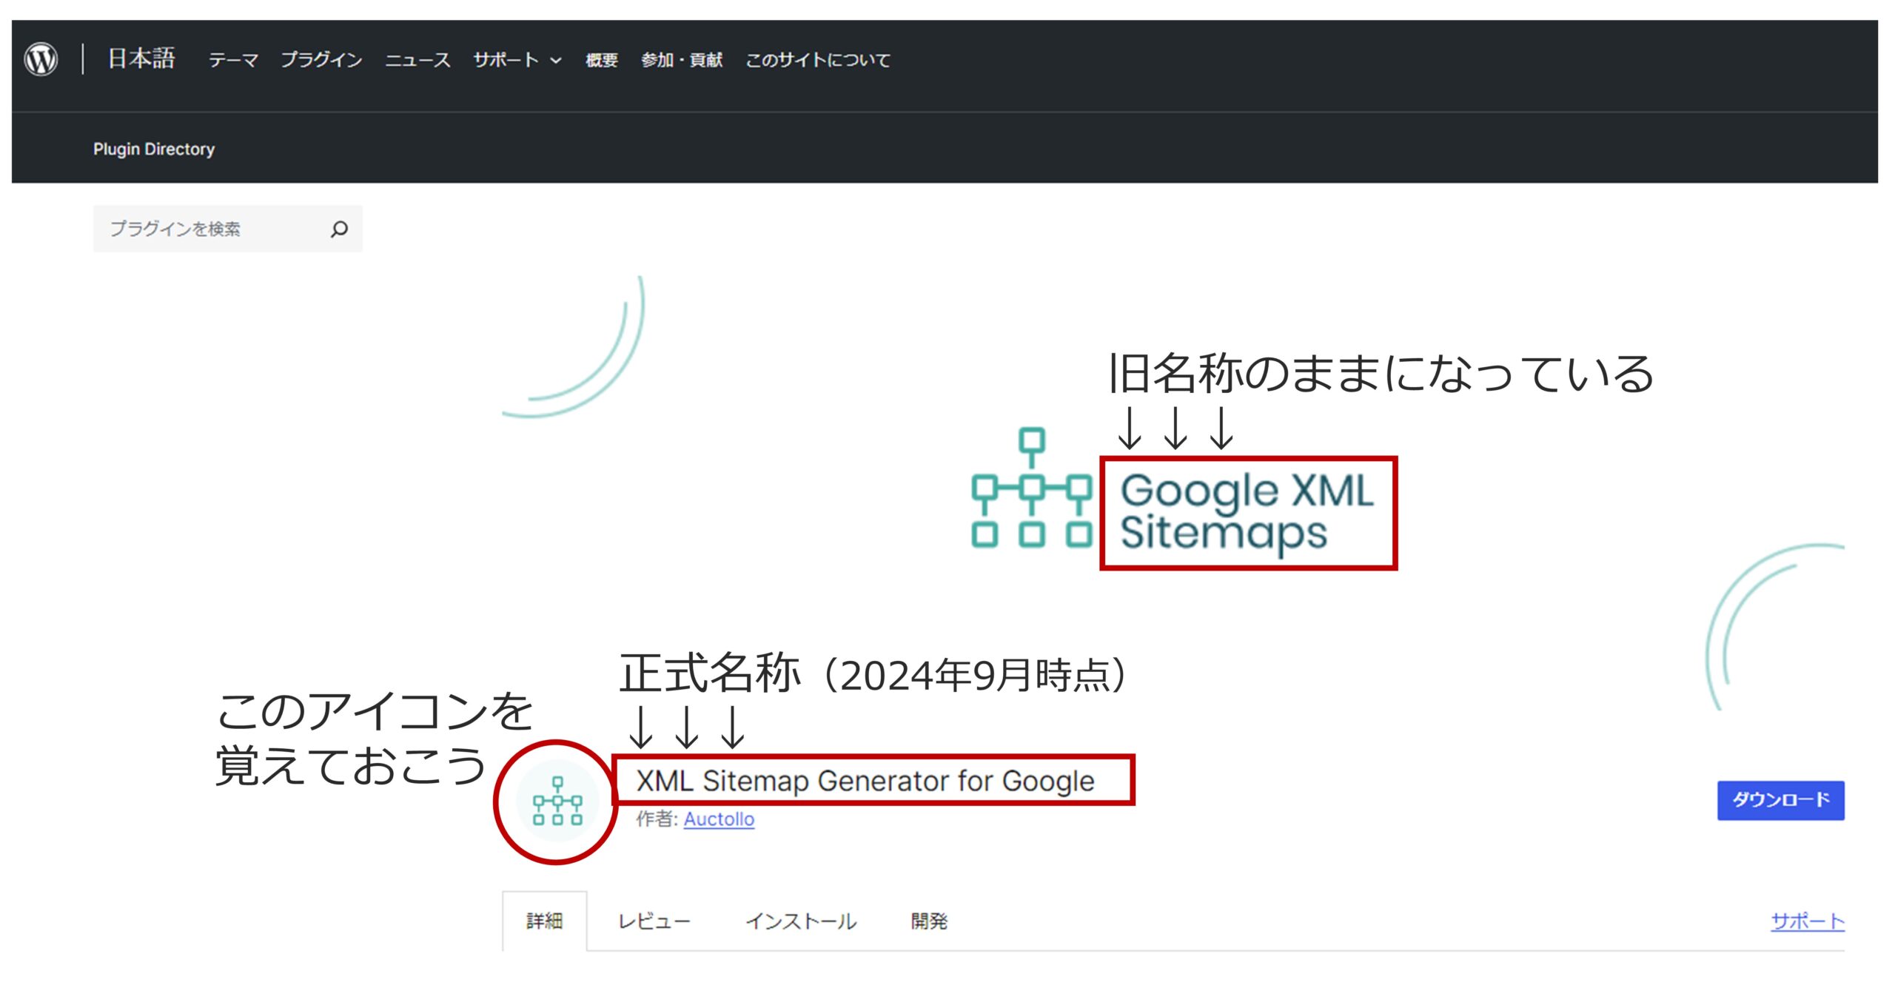The height and width of the screenshot is (988, 1895).
Task: Open the Auctollo author link
Action: [x=719, y=819]
